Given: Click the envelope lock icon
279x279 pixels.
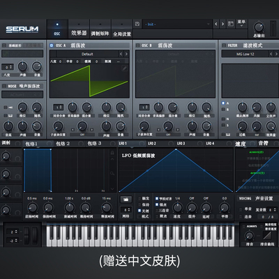Looking at the screenshot, I should tap(112, 153).
